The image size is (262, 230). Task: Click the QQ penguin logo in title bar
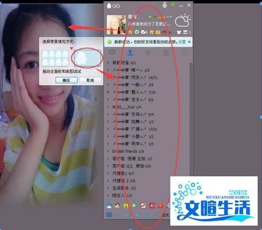[109, 6]
